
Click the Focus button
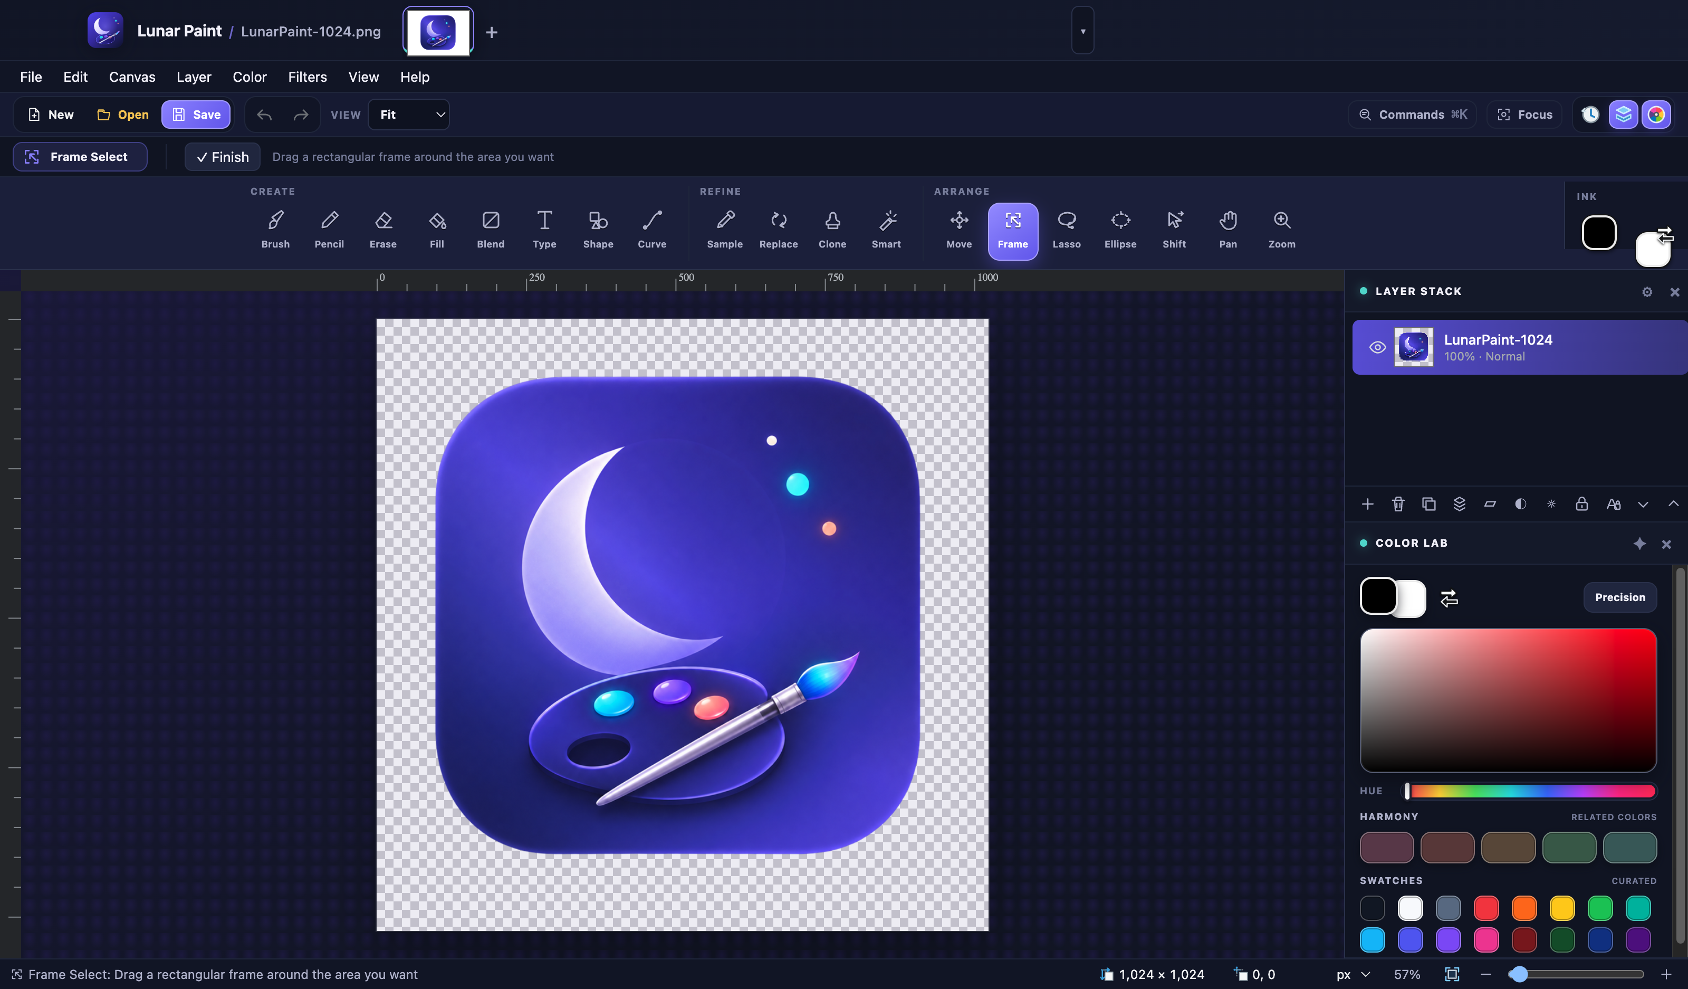click(1524, 115)
